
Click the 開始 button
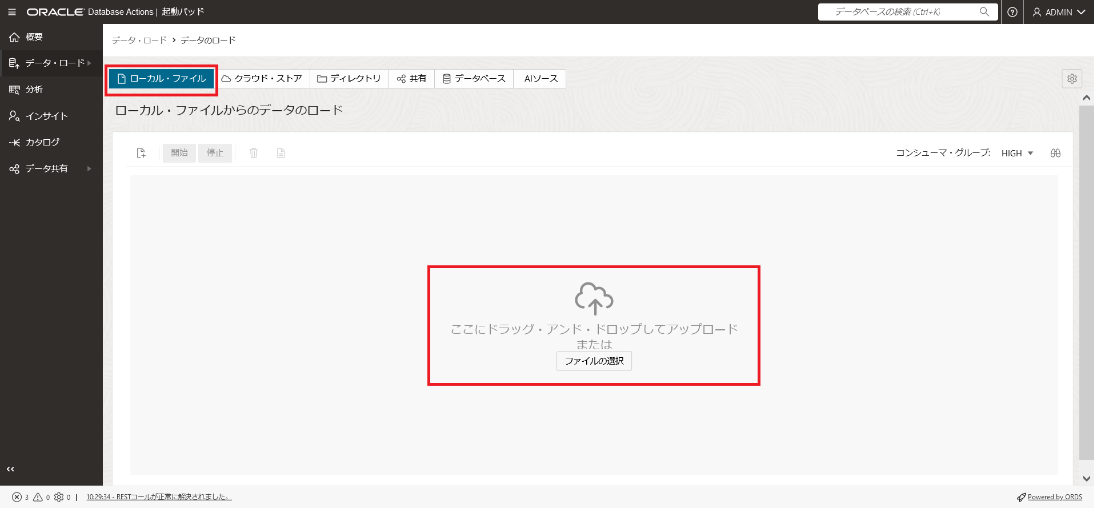[x=179, y=153]
